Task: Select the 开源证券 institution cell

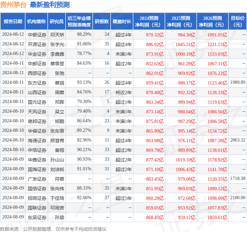Action: point(37,44)
